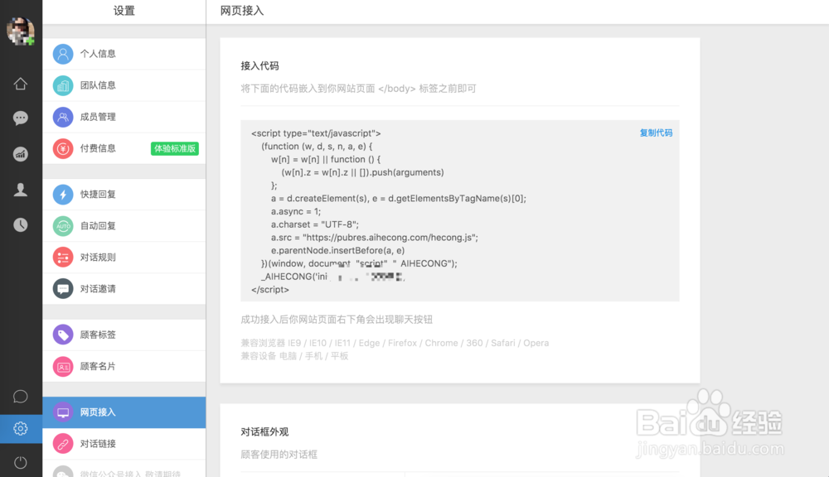Click the 成员管理 members icon
Viewport: 829px width, 477px height.
point(63,117)
